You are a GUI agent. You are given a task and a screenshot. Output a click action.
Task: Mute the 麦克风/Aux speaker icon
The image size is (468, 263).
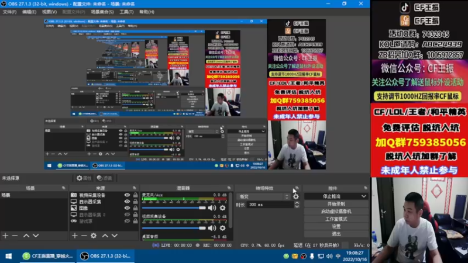pos(212,208)
